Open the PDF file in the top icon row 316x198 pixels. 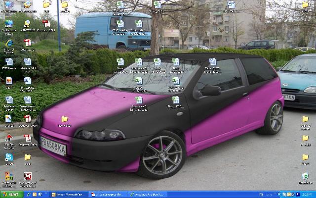46,24
